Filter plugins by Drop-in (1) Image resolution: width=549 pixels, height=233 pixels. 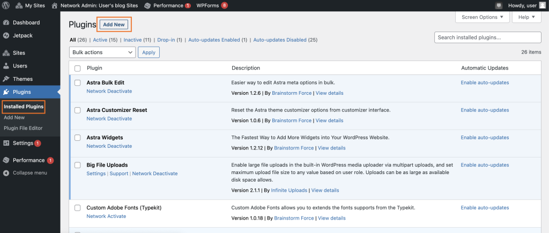tap(170, 40)
